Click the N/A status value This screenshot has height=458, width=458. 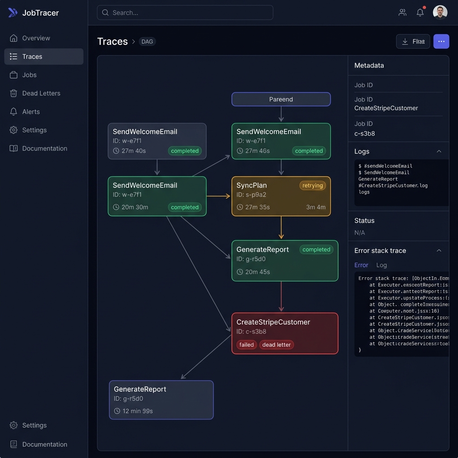(x=360, y=233)
